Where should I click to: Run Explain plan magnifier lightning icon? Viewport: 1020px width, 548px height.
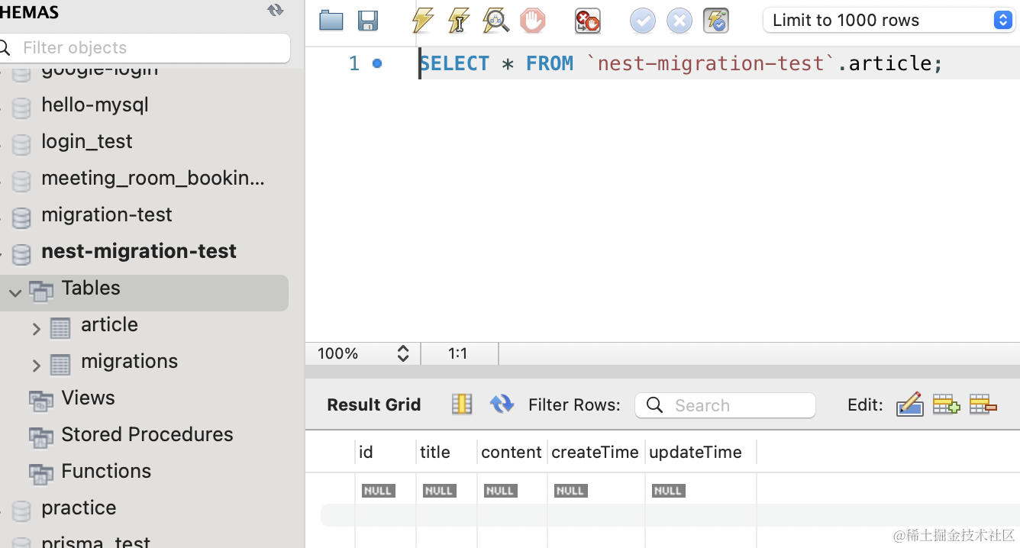(495, 21)
